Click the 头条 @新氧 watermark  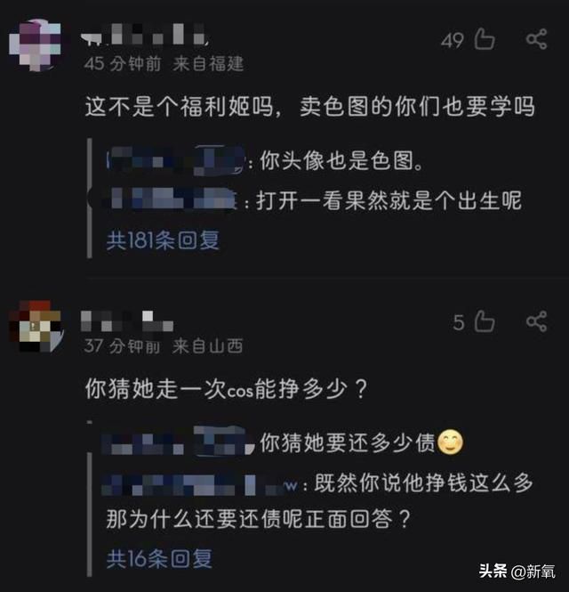tap(517, 571)
